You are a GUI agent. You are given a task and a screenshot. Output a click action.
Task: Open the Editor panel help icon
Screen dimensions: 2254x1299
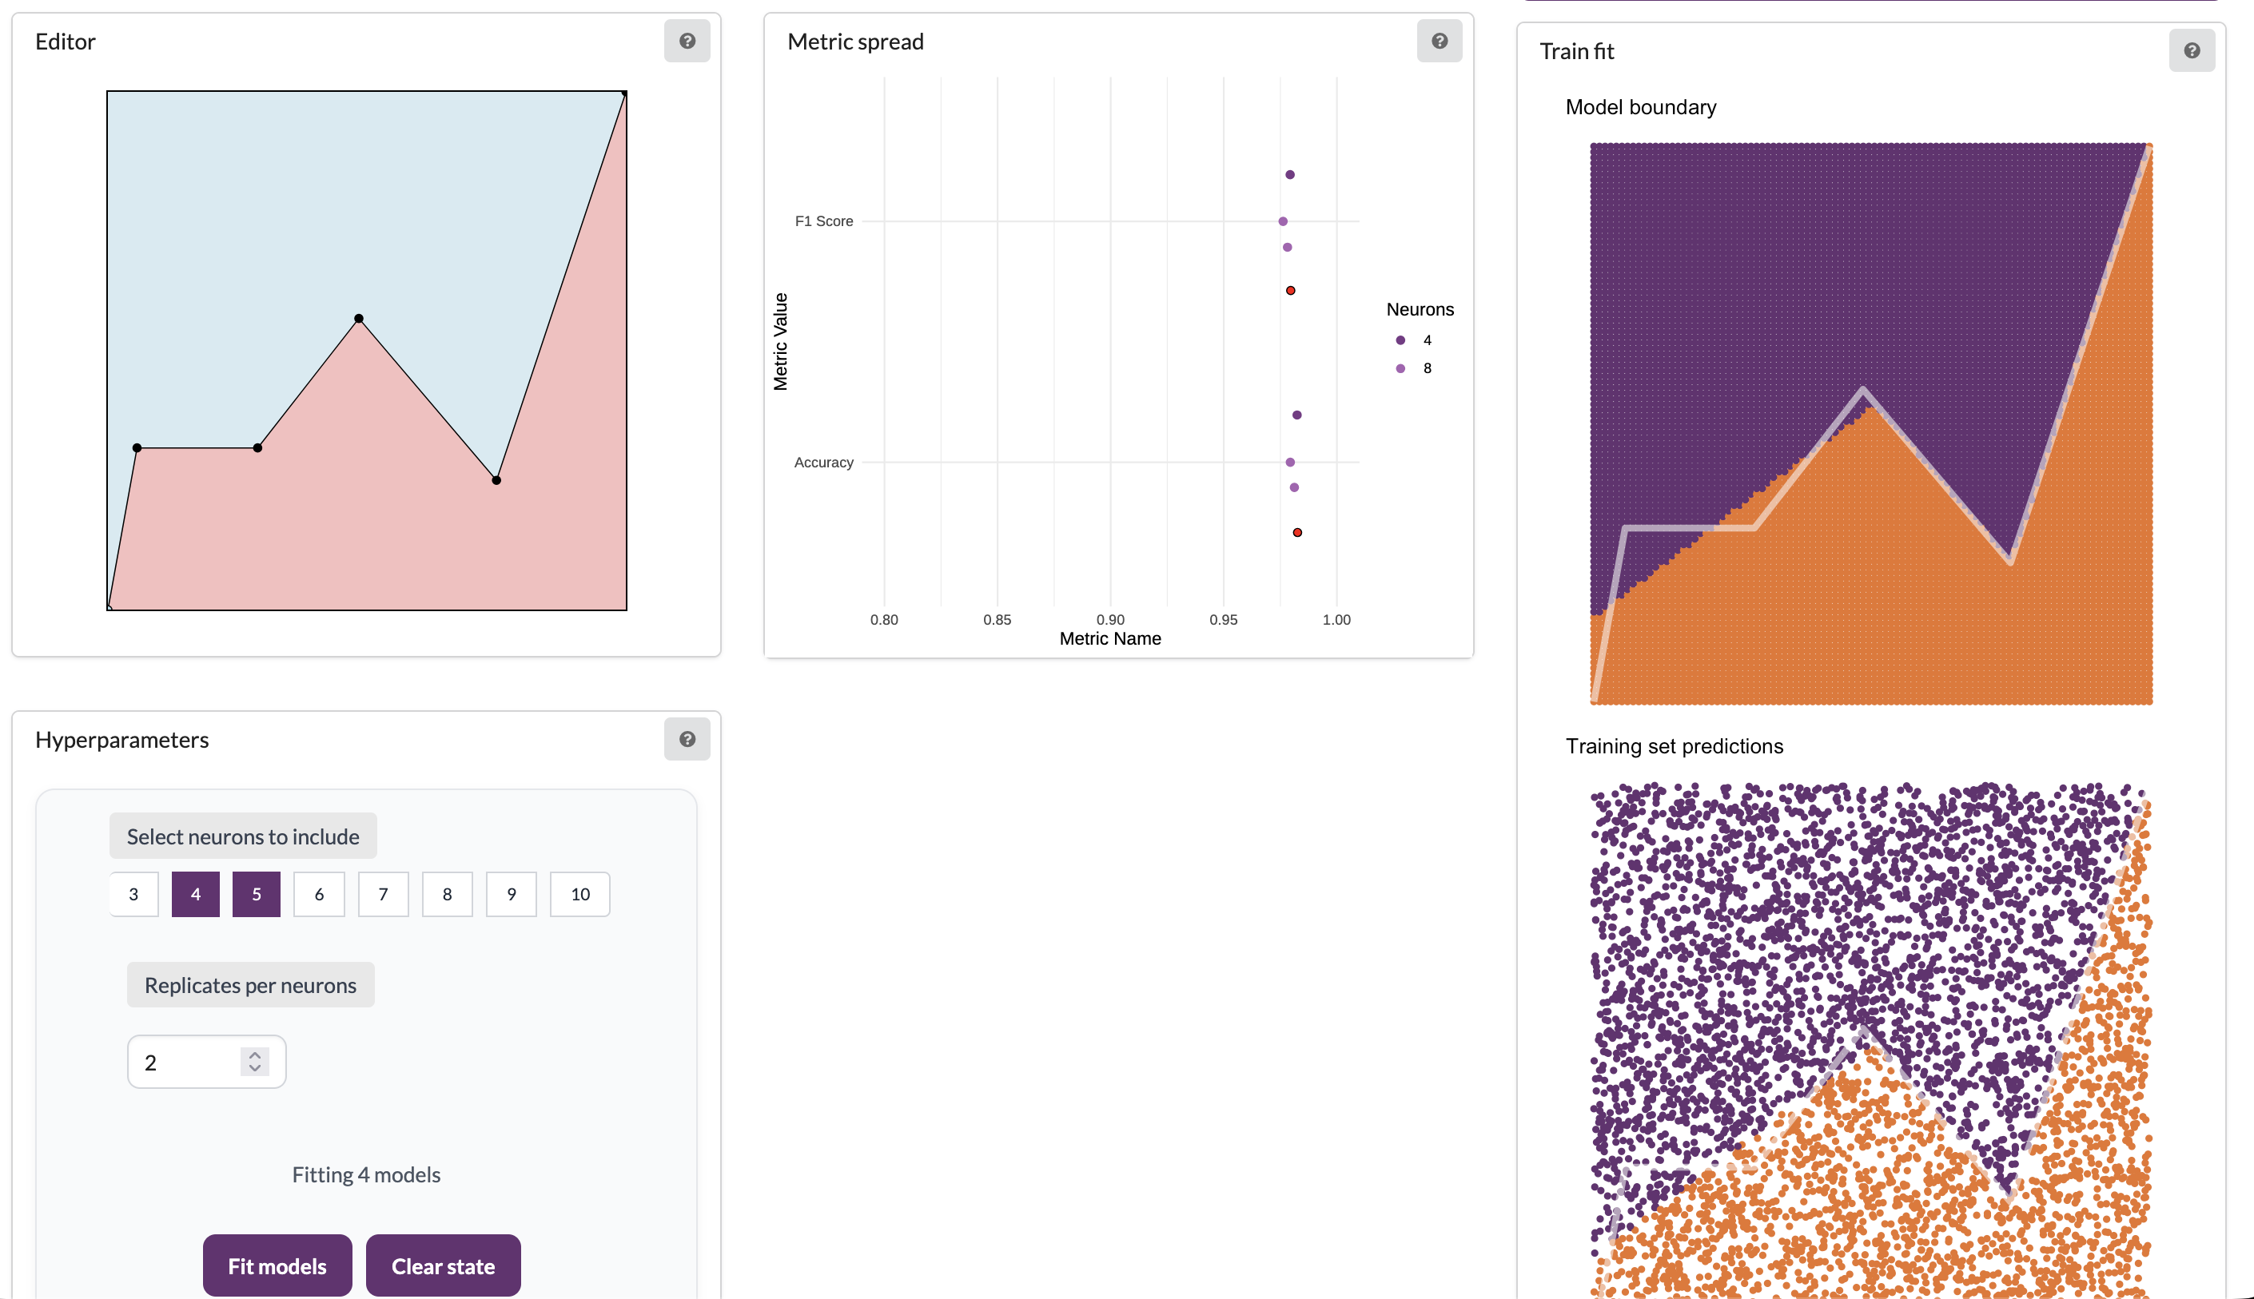coord(687,41)
